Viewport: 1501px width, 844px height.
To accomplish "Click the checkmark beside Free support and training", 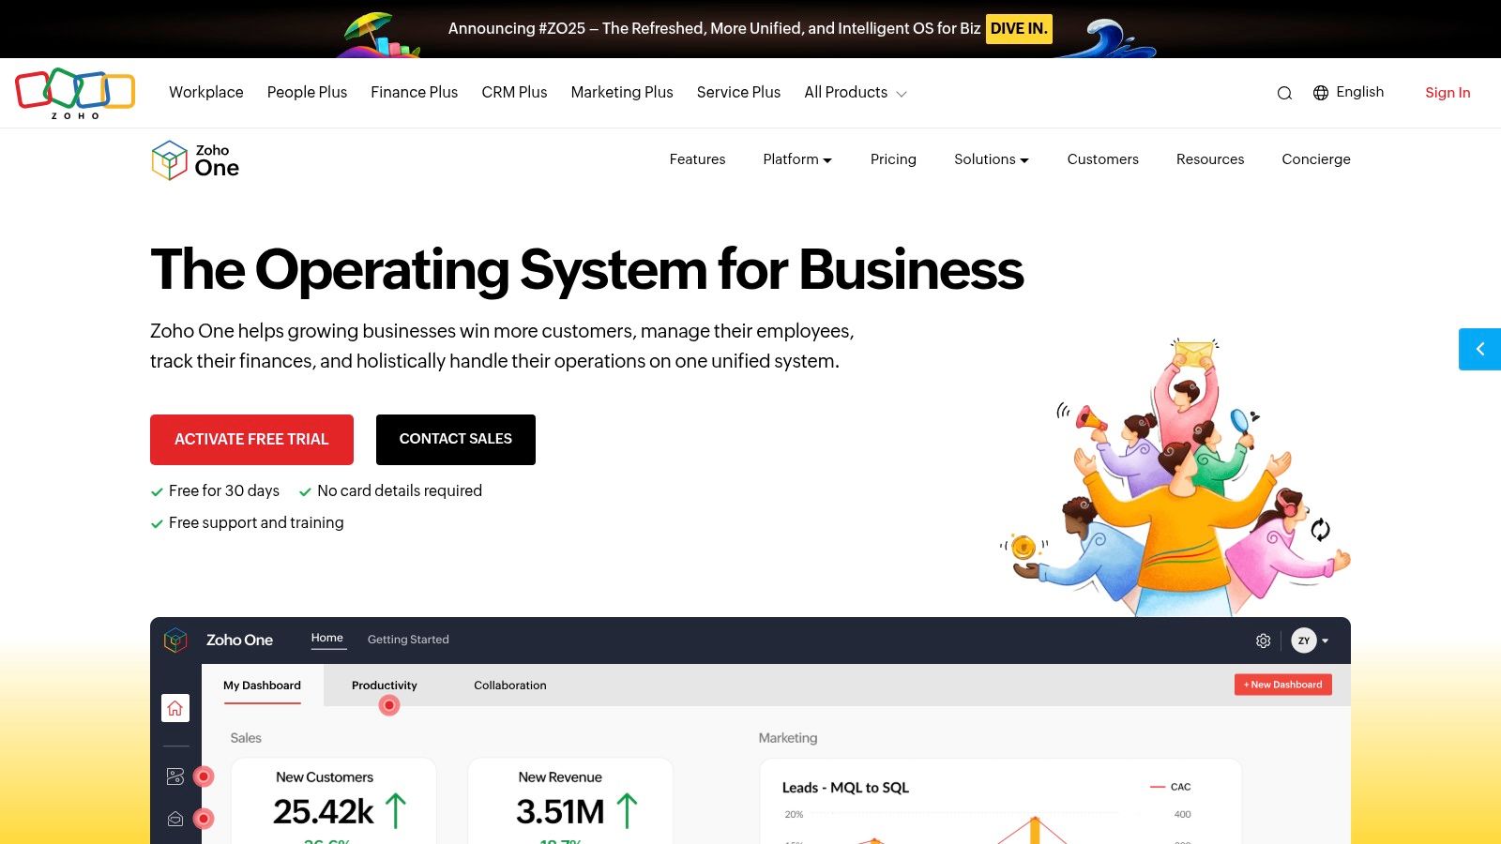I will click(157, 523).
